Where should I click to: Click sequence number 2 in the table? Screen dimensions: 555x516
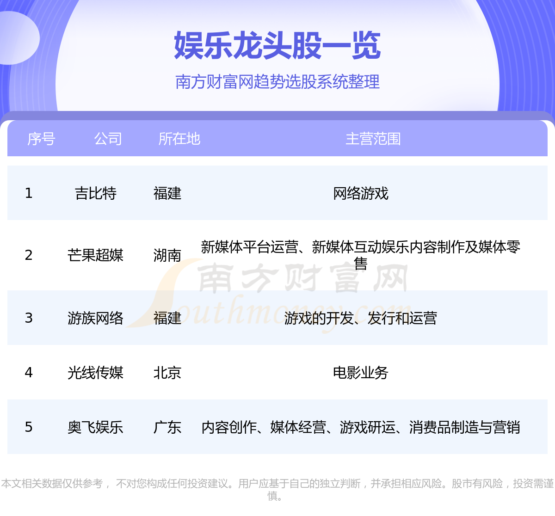pos(29,255)
